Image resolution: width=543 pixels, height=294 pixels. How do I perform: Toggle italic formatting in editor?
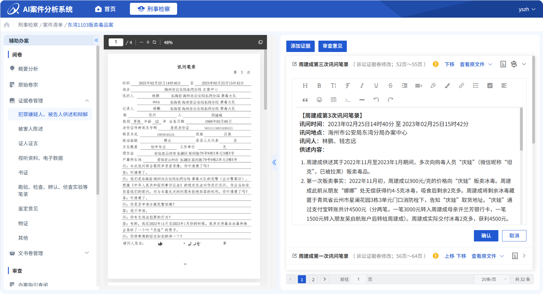[x=362, y=86]
